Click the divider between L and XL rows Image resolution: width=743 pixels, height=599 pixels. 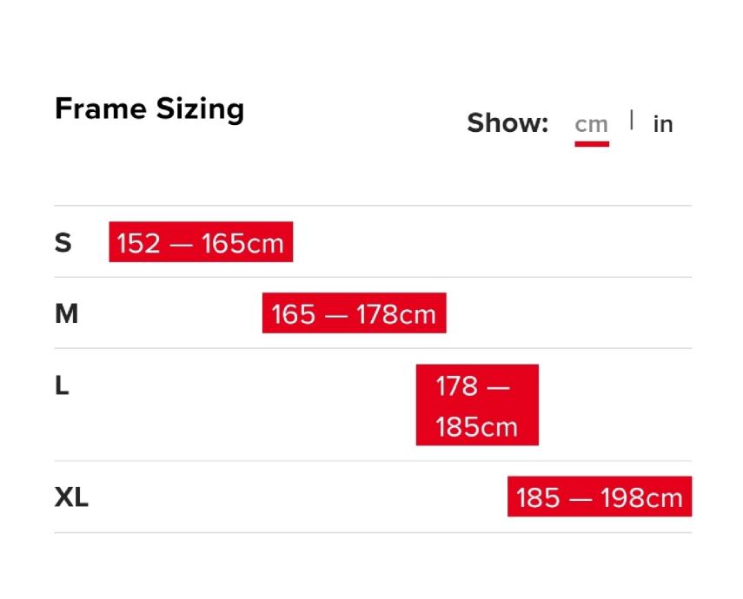[372, 461]
